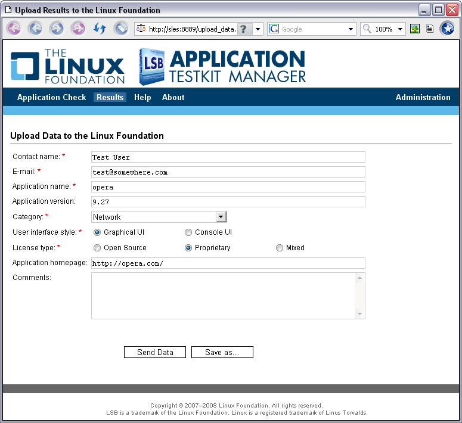Click the magnifier zoom icon
The image size is (462, 423).
point(367,29)
